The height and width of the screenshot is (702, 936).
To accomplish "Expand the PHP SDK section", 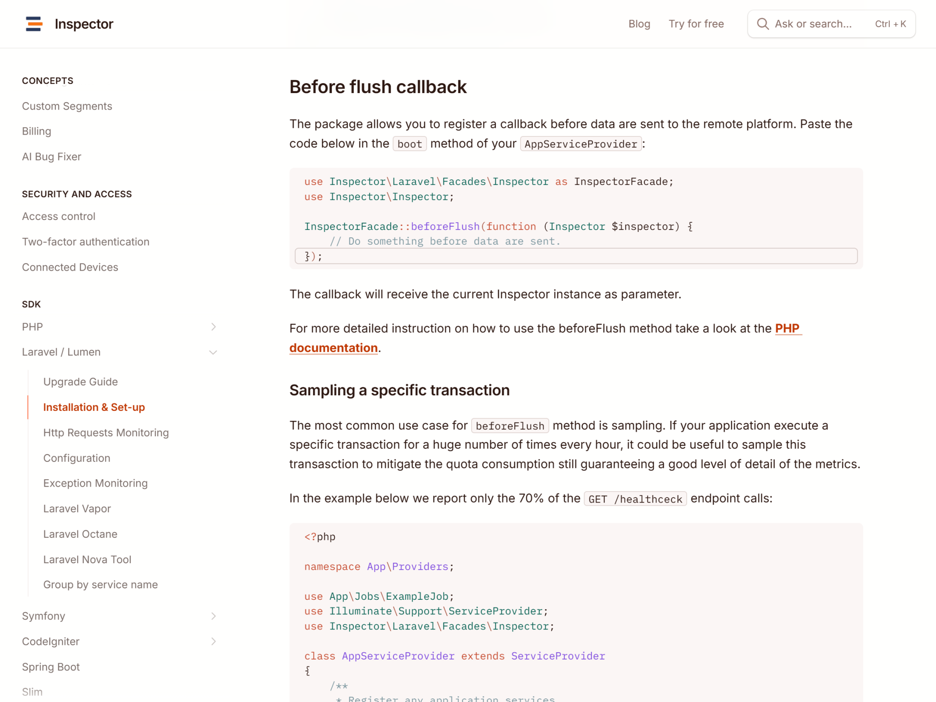I will click(213, 326).
